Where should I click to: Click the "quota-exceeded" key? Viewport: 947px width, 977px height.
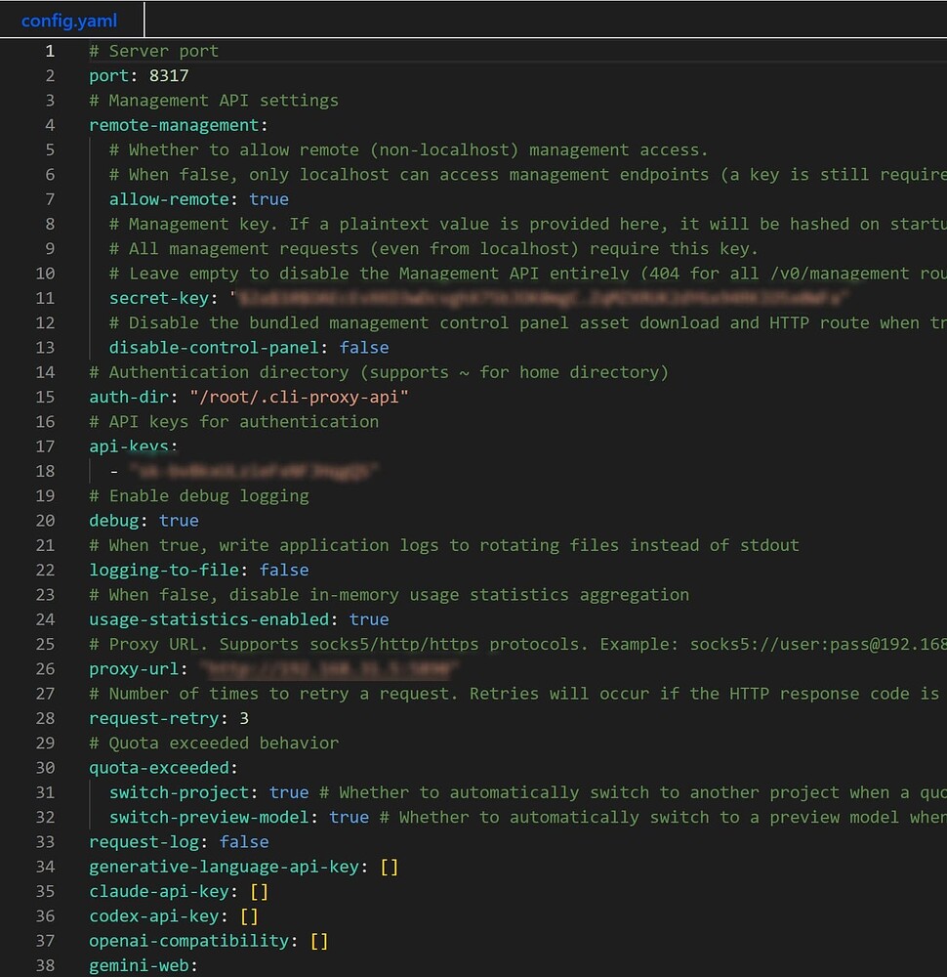point(159,768)
